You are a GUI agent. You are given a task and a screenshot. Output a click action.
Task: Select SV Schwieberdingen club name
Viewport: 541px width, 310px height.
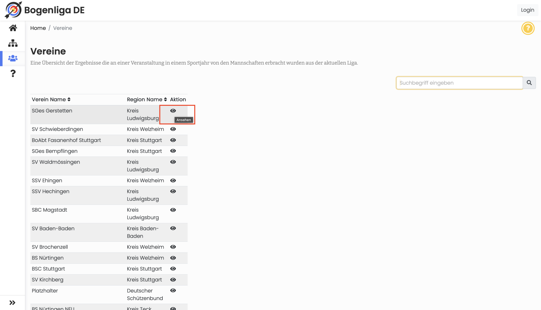(57, 129)
